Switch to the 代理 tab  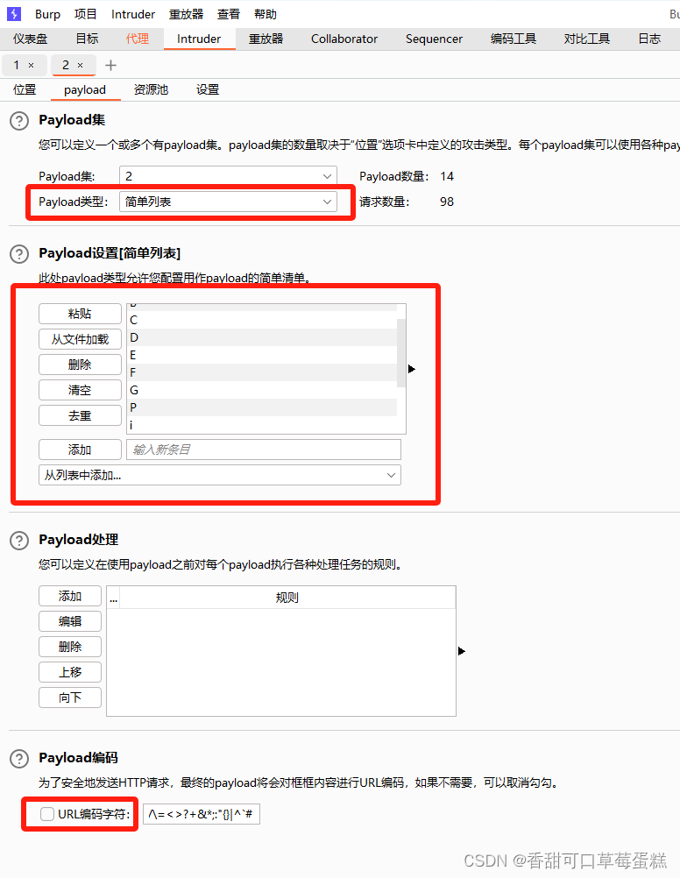pos(138,39)
